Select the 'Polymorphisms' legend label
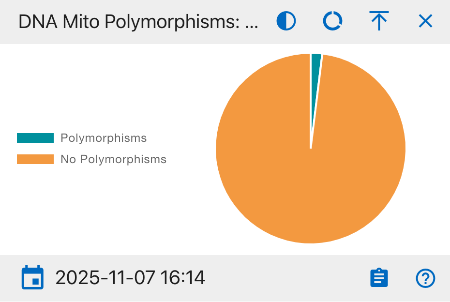The height and width of the screenshot is (302, 450). (104, 138)
